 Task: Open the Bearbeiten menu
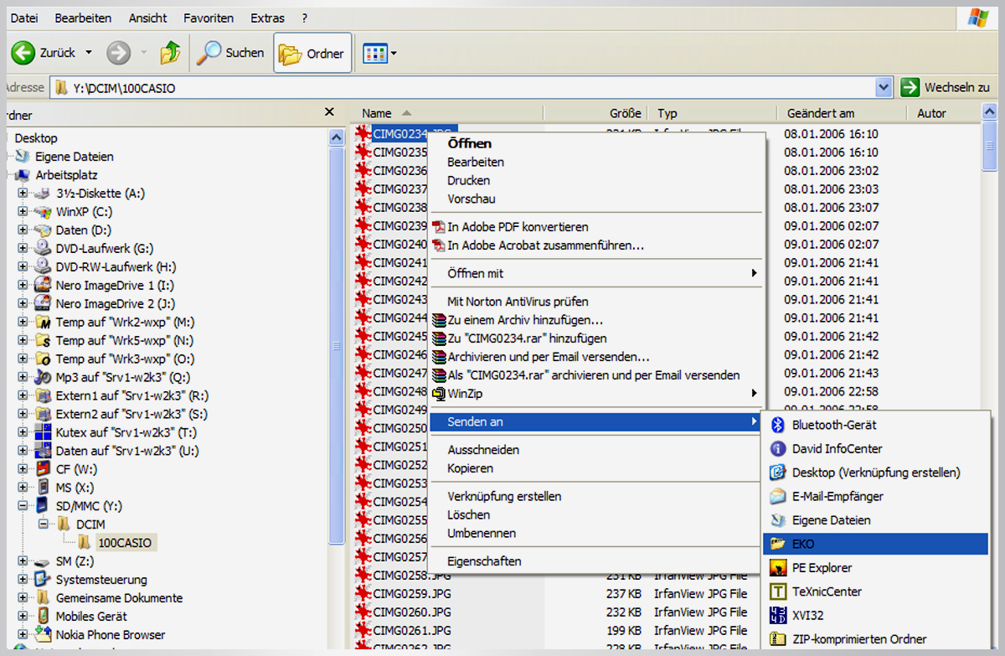[x=83, y=18]
